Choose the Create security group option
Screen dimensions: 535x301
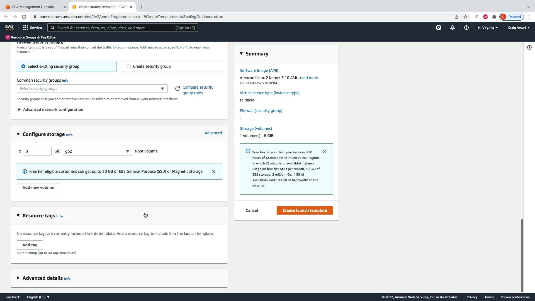pyautogui.click(x=129, y=66)
